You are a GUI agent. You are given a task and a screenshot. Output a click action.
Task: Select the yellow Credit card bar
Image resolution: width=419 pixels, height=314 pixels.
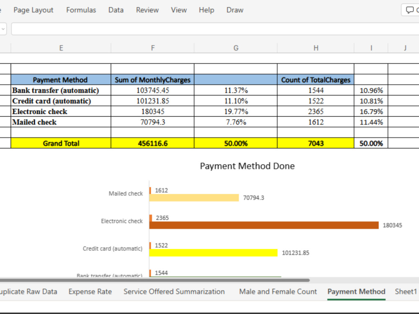(213, 252)
